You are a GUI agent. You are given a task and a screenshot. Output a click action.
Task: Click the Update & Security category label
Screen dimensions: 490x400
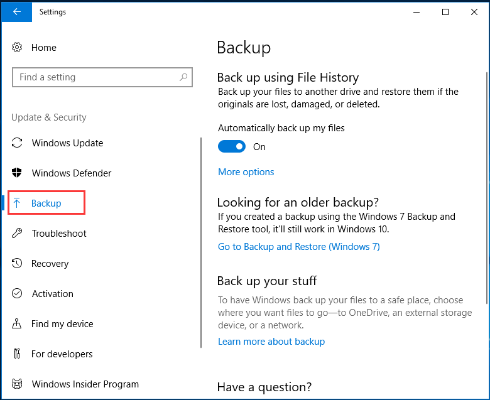coord(49,117)
